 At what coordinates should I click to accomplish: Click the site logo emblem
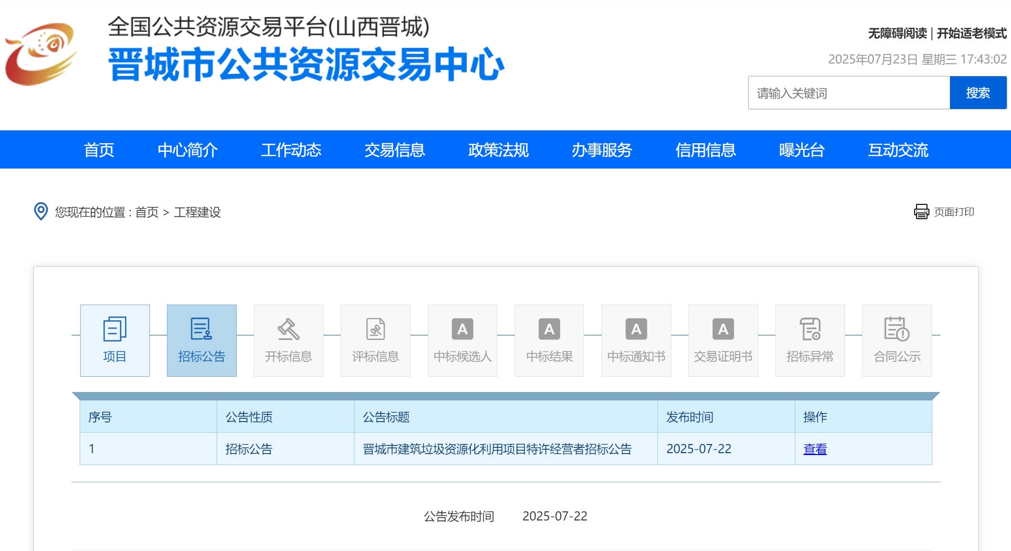point(41,54)
